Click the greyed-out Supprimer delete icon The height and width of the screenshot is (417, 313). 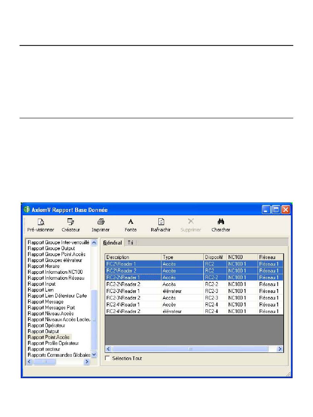click(x=191, y=222)
